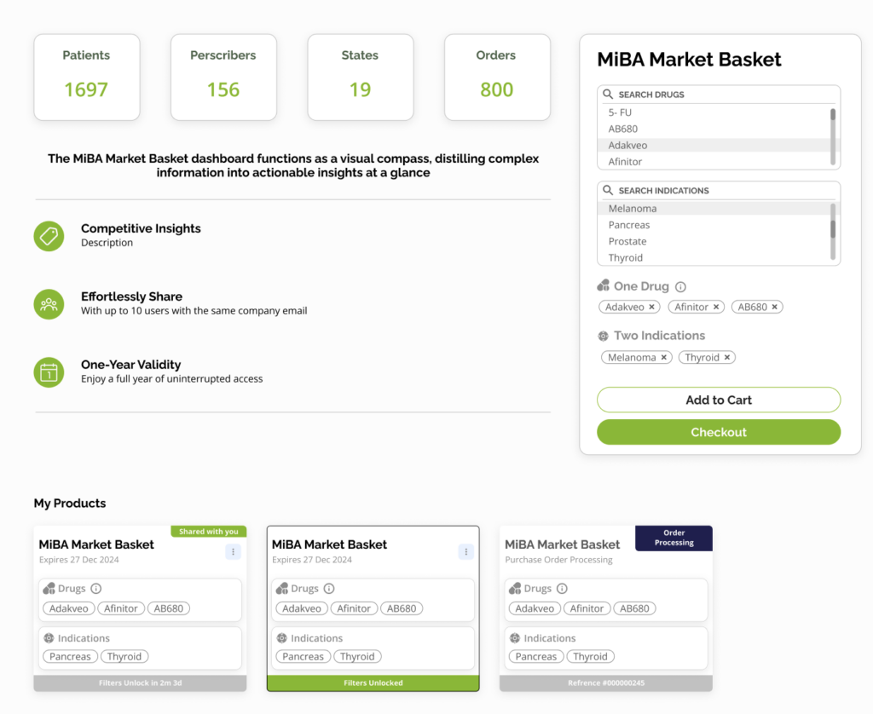The height and width of the screenshot is (714, 873).
Task: Show Drugs info on Order Processing card
Action: (x=563, y=588)
